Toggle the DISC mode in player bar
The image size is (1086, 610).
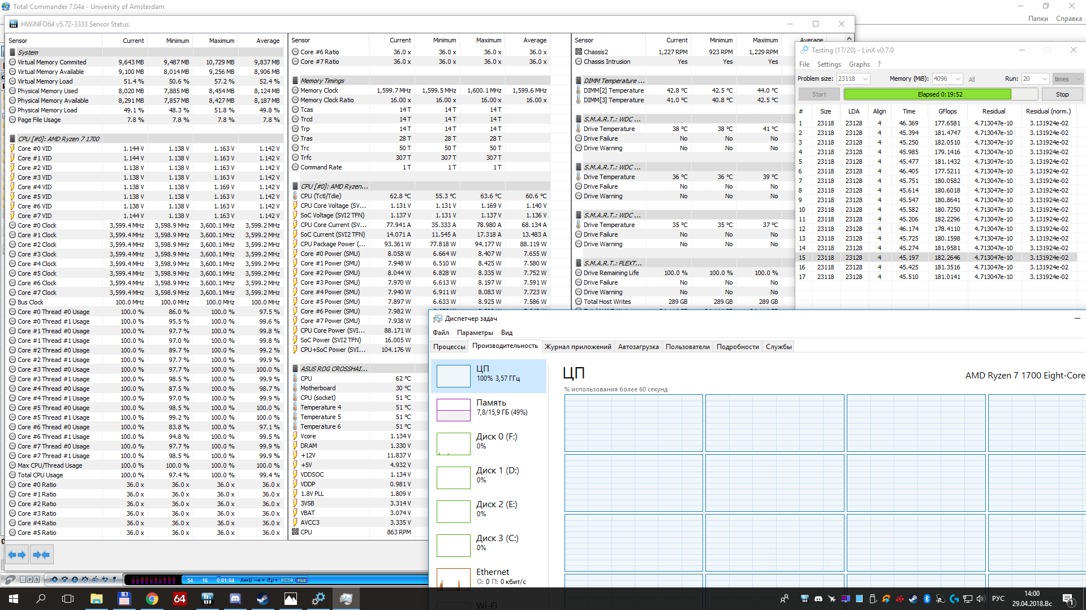point(287,580)
